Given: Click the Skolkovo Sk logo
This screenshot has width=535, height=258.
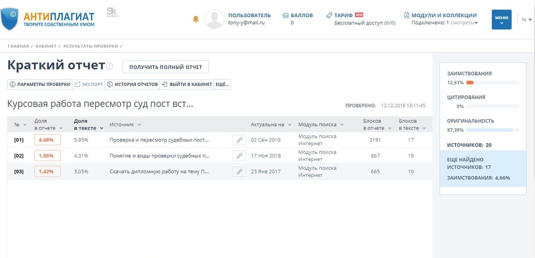Looking at the screenshot, I should coord(112,12).
